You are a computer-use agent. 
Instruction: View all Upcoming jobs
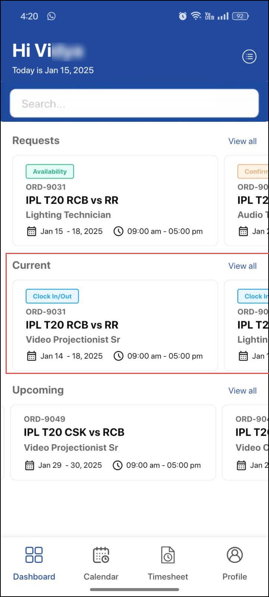[243, 391]
